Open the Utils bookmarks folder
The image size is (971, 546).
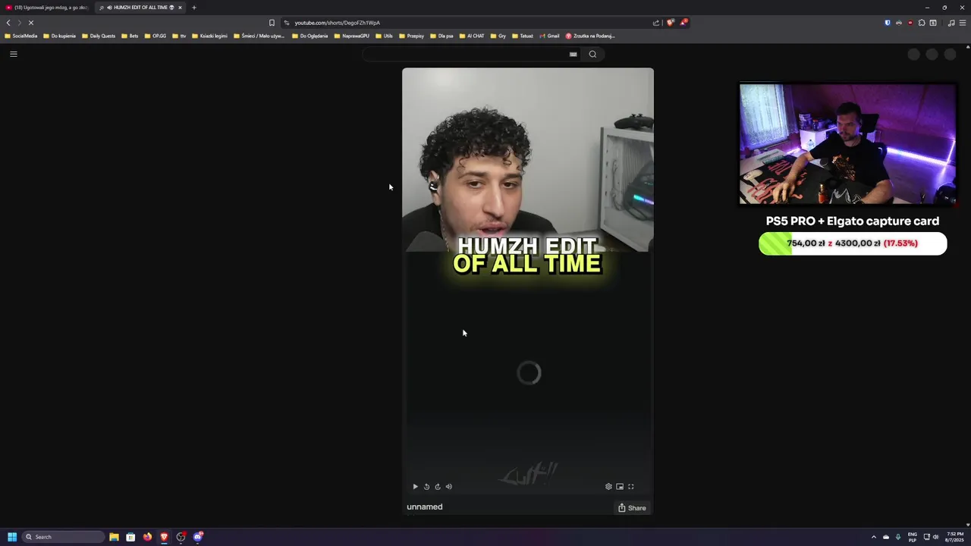(384, 36)
